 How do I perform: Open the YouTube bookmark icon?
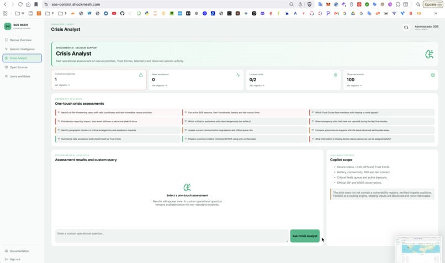[x=114, y=13]
